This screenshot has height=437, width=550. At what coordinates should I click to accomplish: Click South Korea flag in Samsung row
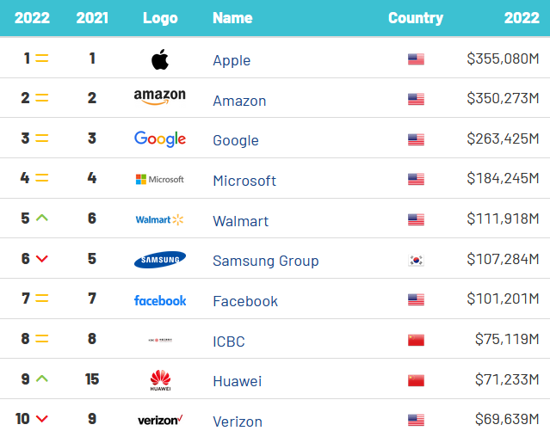[x=417, y=261]
